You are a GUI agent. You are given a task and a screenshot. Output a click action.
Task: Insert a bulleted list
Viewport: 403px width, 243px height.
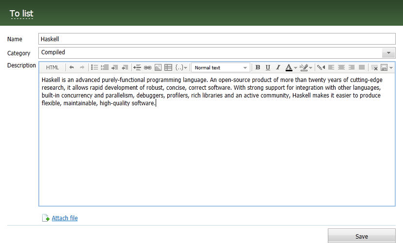95,67
